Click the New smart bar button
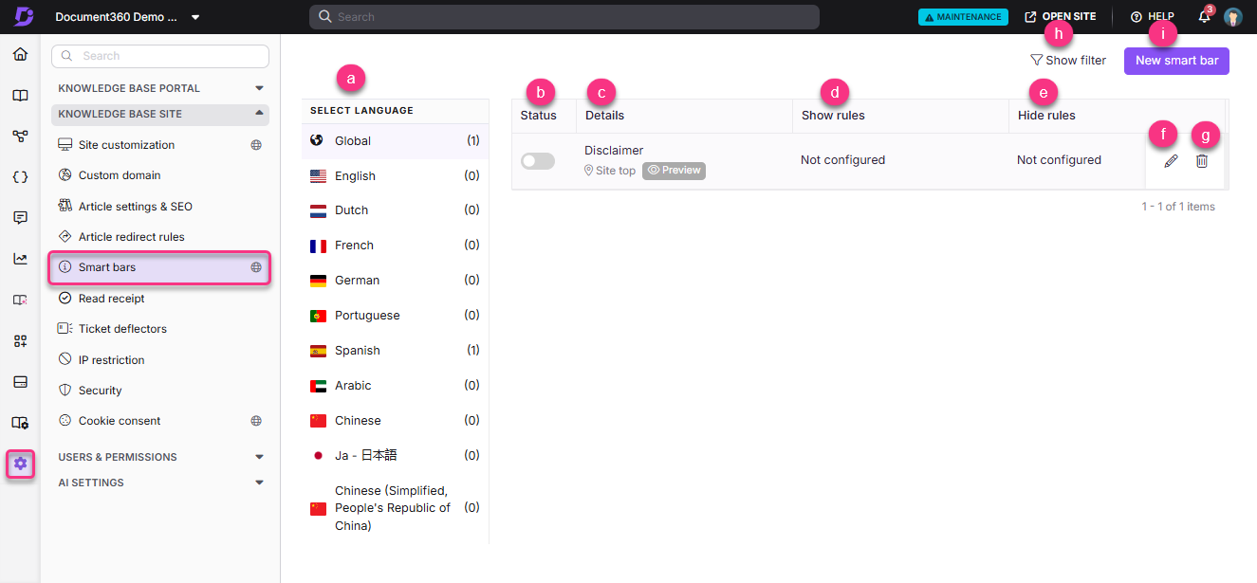 (1176, 60)
